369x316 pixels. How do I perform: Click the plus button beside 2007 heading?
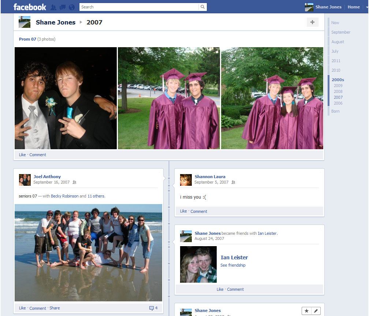coord(312,22)
